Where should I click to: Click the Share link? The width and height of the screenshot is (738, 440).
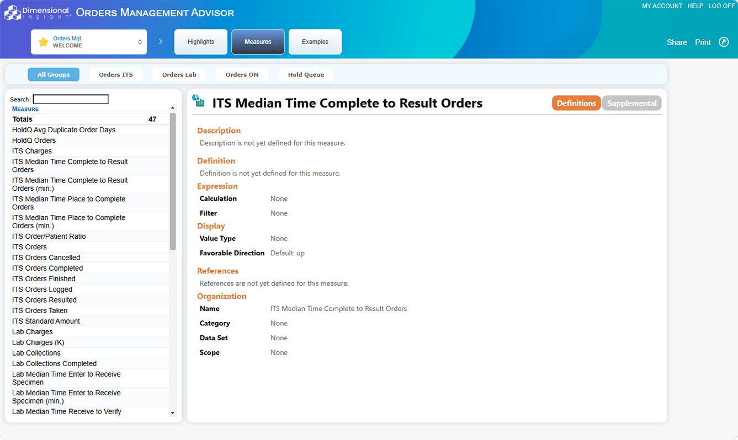[x=676, y=42]
